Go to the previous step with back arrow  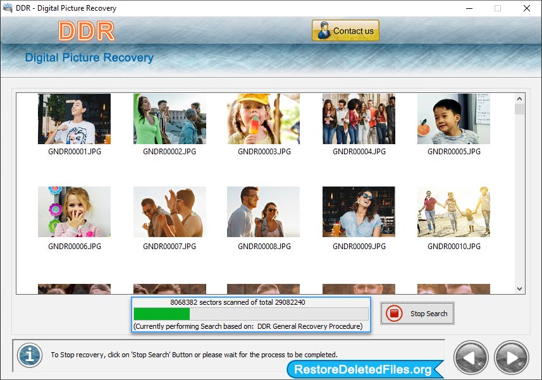471,357
